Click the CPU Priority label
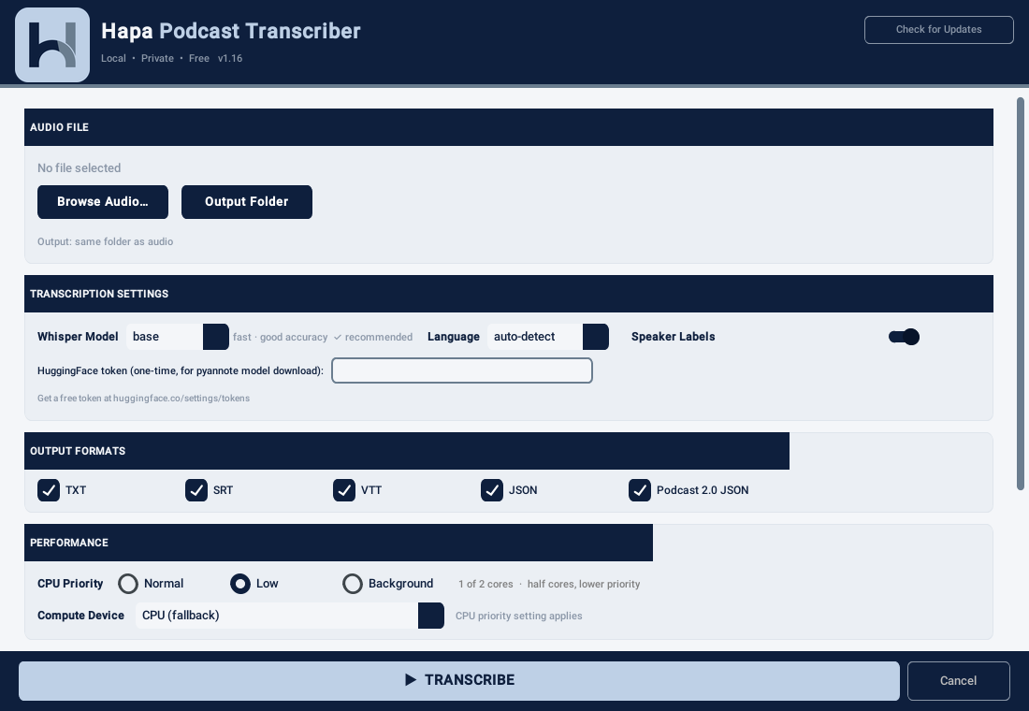The image size is (1029, 711). 70,584
